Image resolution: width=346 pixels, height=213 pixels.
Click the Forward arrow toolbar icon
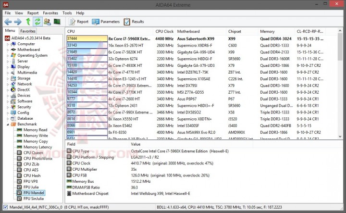tap(18, 22)
